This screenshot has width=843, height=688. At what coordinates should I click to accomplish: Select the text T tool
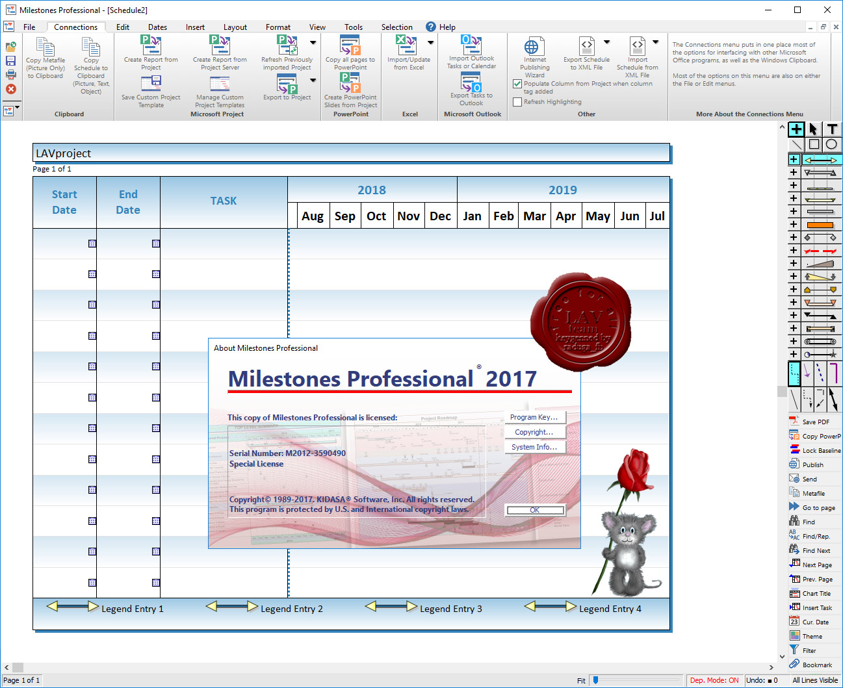pyautogui.click(x=832, y=129)
